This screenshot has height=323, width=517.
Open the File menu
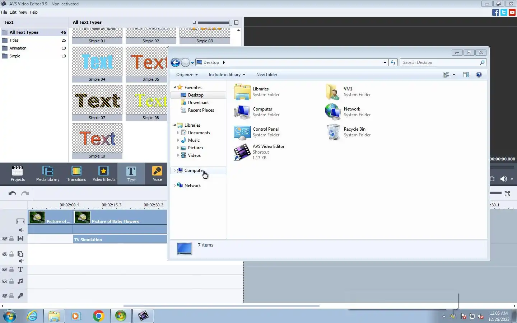coord(4,12)
